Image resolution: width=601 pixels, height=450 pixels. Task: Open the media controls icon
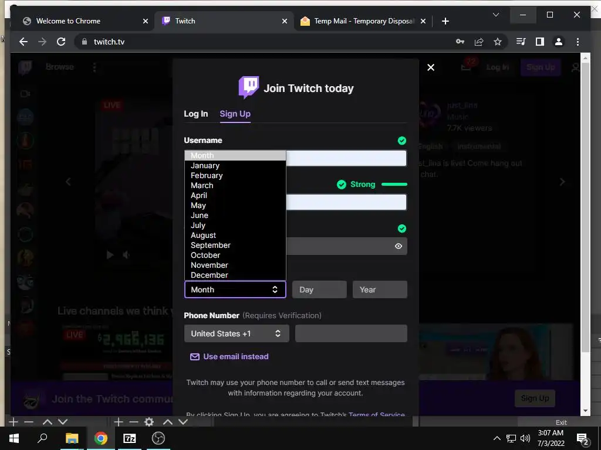click(x=521, y=42)
